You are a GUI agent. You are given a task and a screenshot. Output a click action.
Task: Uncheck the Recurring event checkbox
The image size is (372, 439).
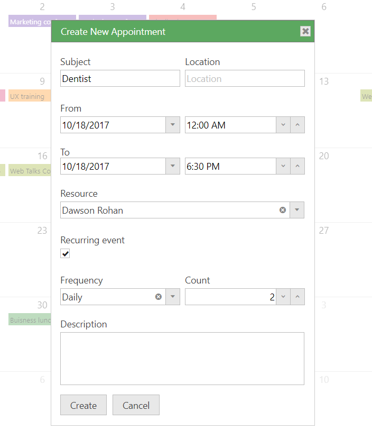pos(66,254)
